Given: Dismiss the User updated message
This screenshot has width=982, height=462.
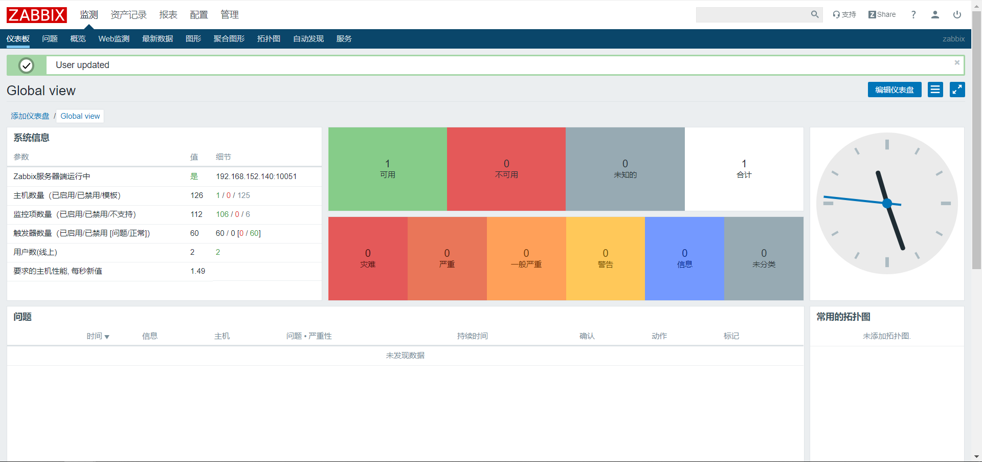Looking at the screenshot, I should point(957,62).
